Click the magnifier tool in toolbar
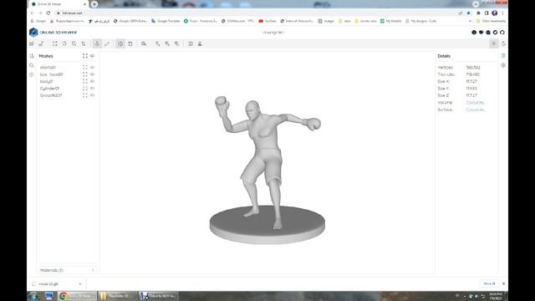 (x=144, y=43)
